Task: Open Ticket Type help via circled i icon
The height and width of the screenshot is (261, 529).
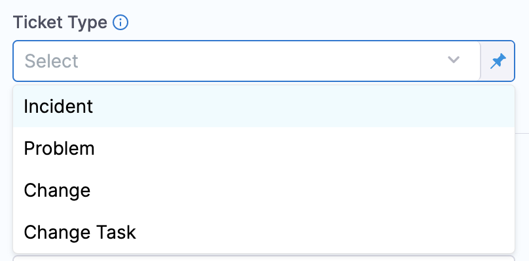Action: point(120,23)
